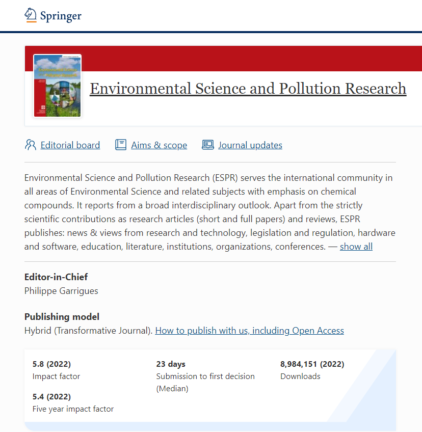Click the Springer wordmark text
422x432 pixels.
click(61, 16)
